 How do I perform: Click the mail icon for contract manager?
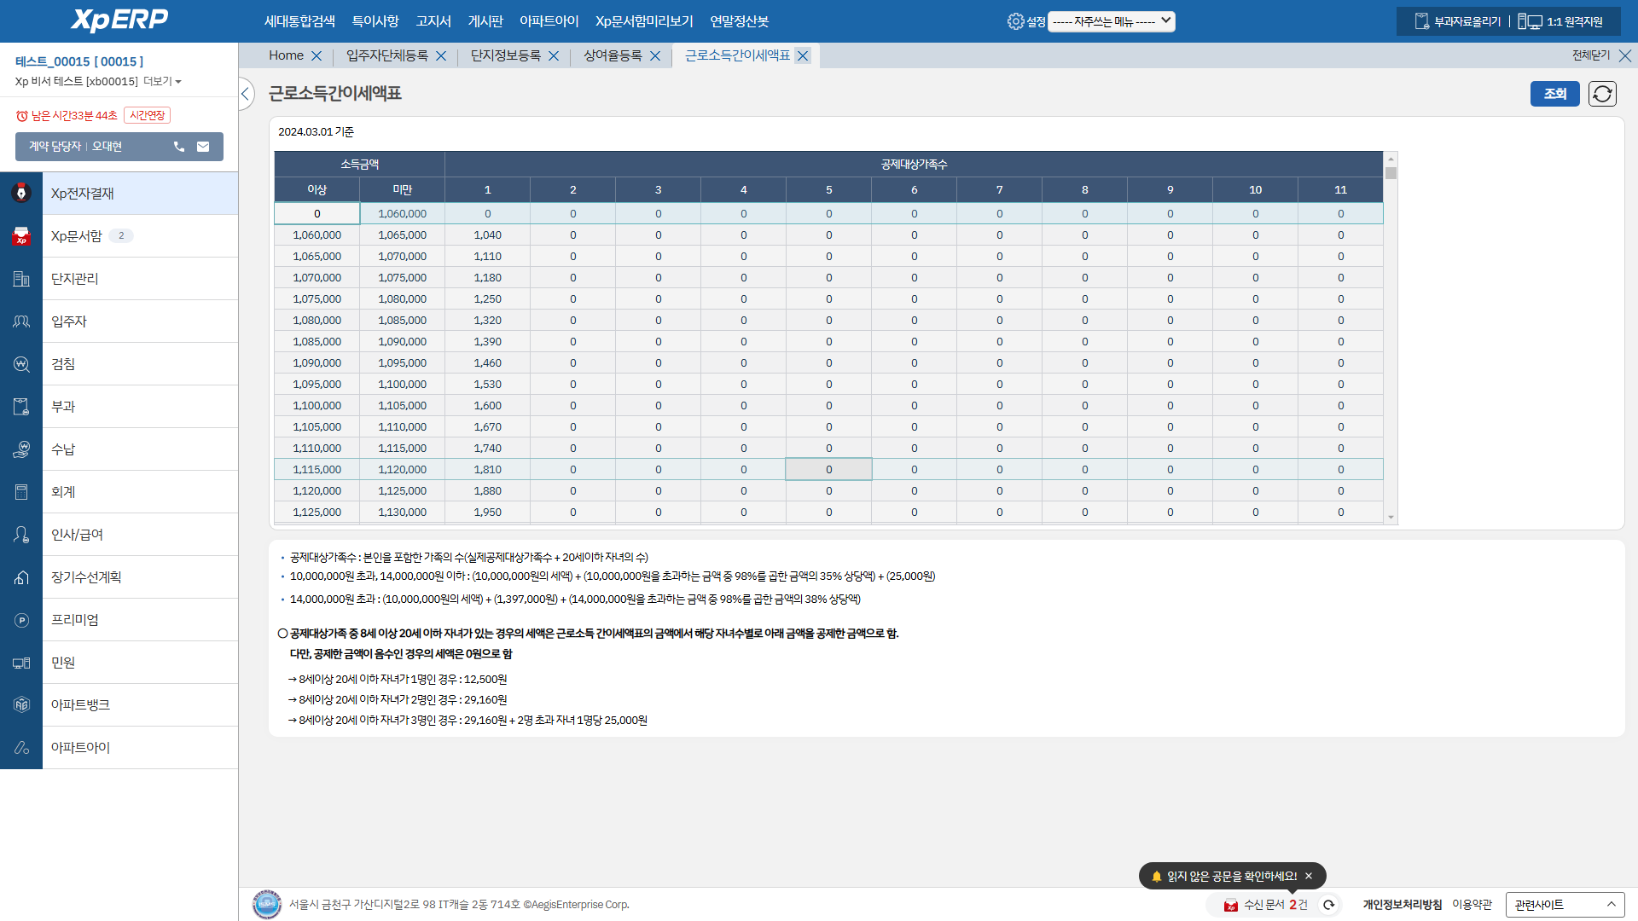pos(203,147)
